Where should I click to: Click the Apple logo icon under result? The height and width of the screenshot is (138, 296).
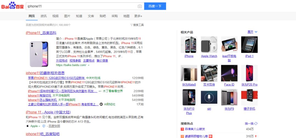pos(28,126)
